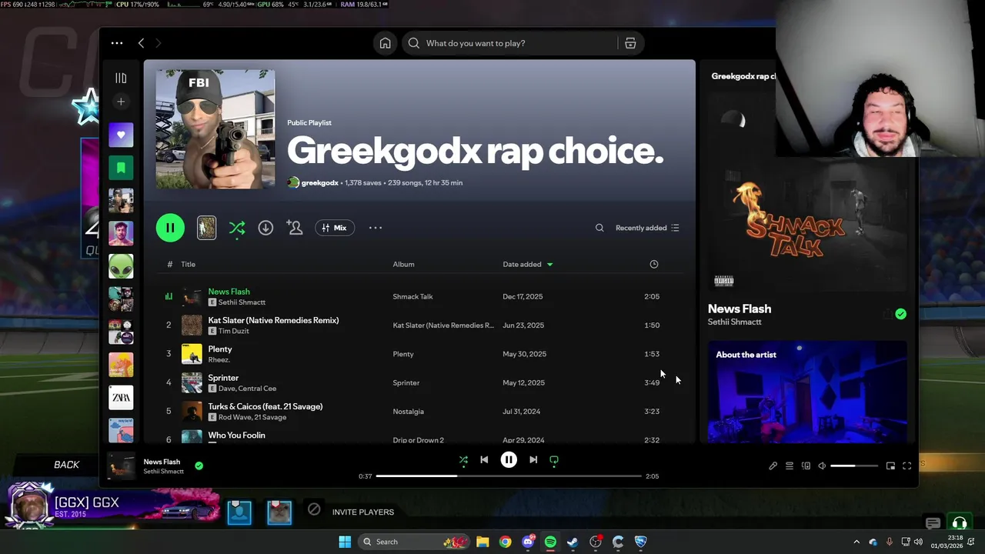The height and width of the screenshot is (554, 985).
Task: Click the Mix button
Action: tap(335, 228)
